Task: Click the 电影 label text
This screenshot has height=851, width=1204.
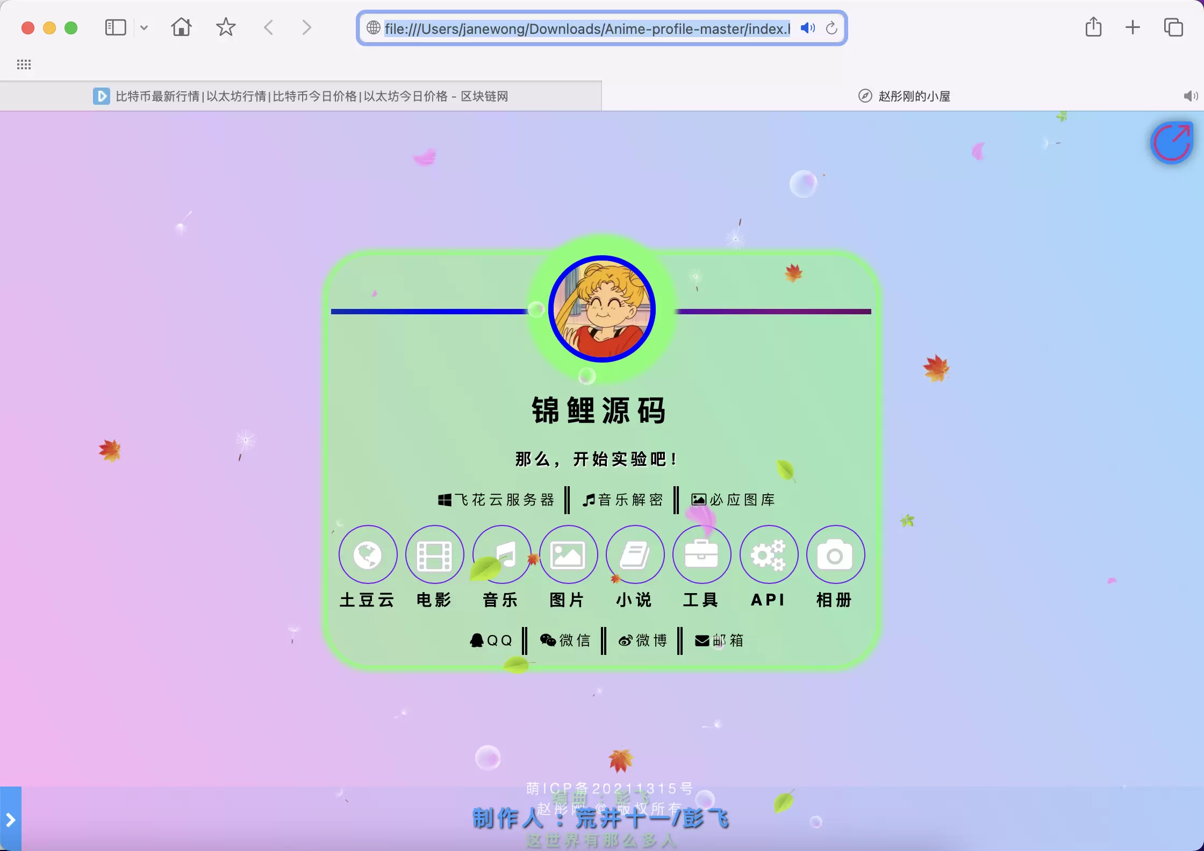Action: pos(434,600)
